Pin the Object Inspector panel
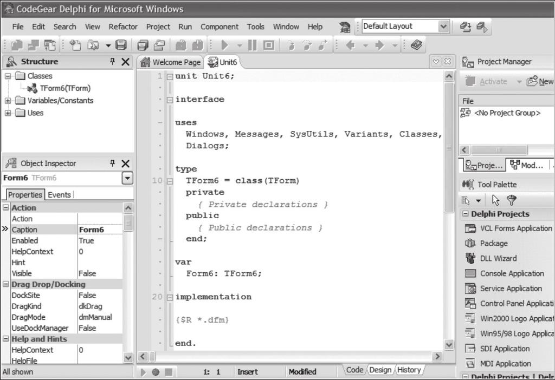This screenshot has height=380, width=555. (113, 163)
